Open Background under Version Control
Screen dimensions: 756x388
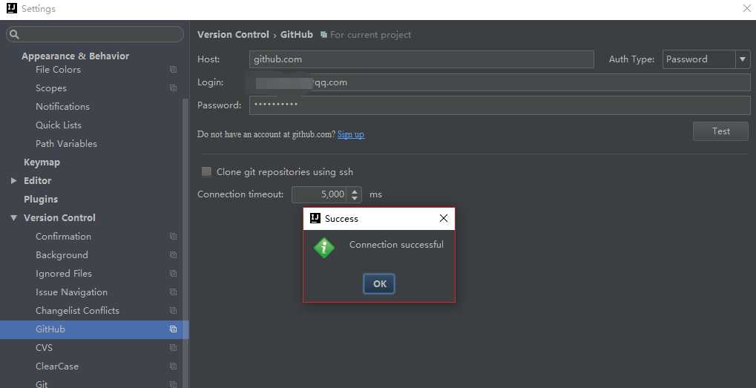point(62,255)
